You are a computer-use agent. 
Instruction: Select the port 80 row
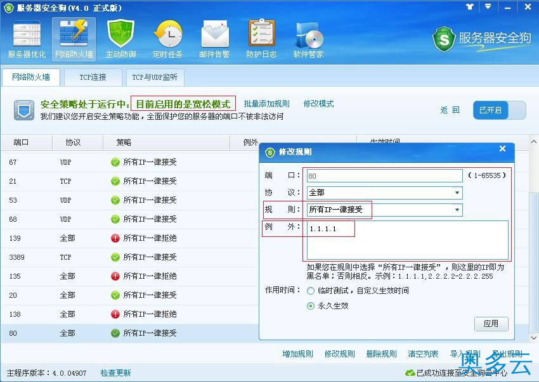130,333
